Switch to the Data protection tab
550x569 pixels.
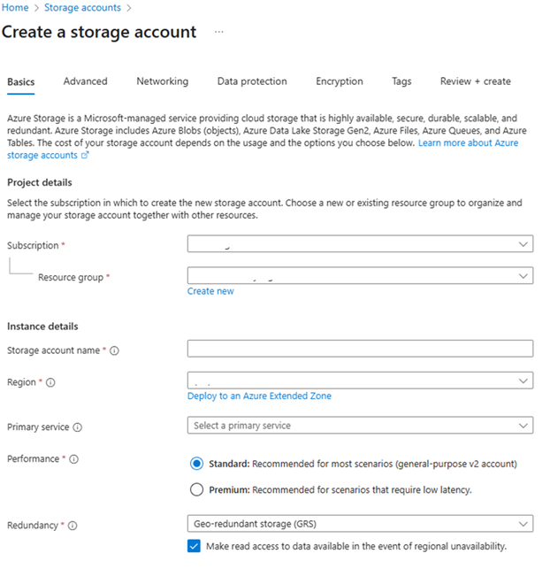[x=252, y=81]
